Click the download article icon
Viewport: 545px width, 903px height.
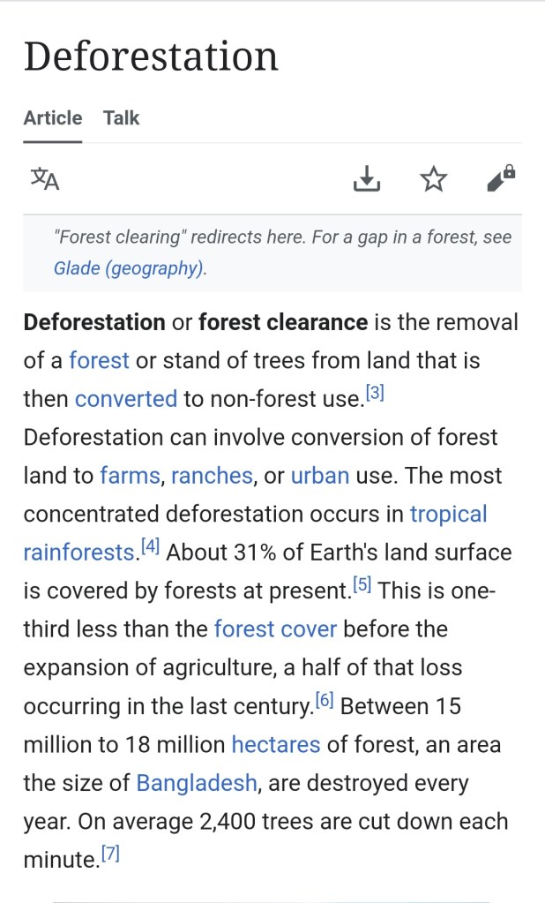coord(366,179)
